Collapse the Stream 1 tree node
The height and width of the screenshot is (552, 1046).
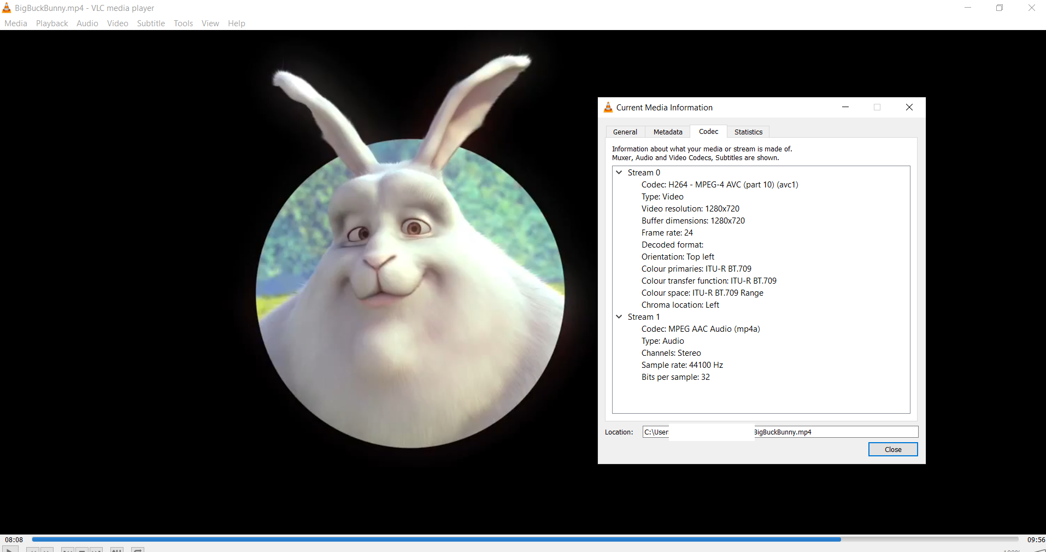(x=619, y=316)
